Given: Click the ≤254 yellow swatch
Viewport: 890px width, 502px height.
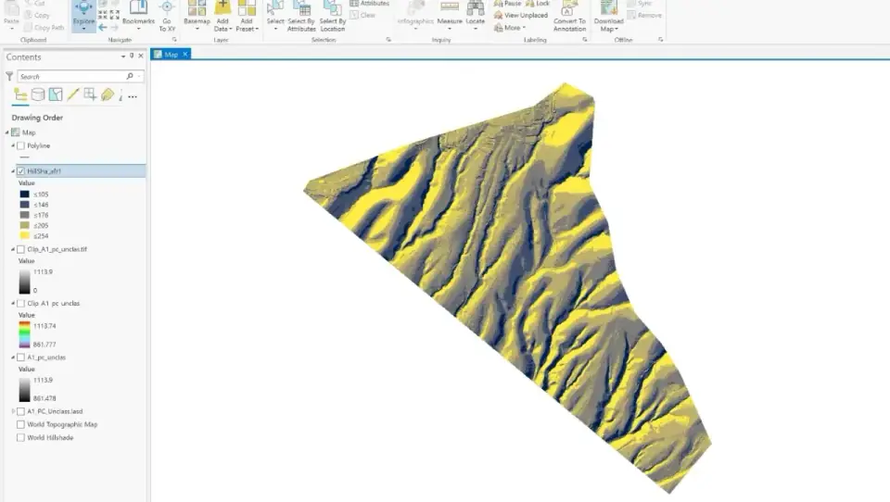Looking at the screenshot, I should tap(24, 236).
